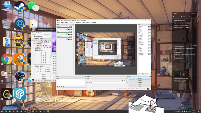Toggle visibility eye of Visage source
This screenshot has height=113, width=201.
point(148,50)
